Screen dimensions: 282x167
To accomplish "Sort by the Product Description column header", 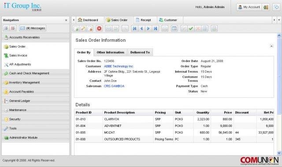I will [x=128, y=112].
